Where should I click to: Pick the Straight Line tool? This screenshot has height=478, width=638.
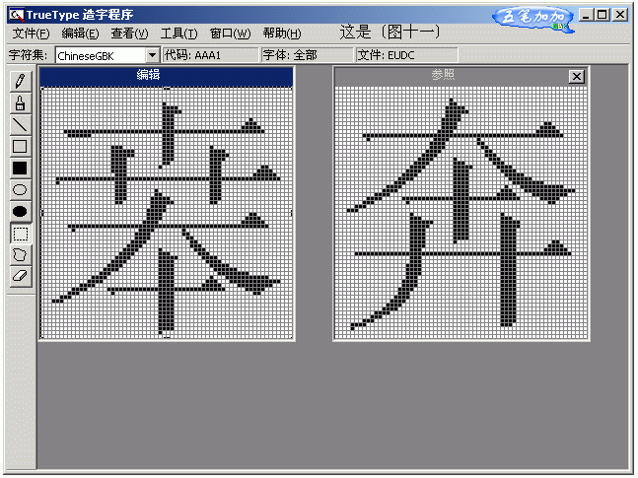pyautogui.click(x=20, y=124)
